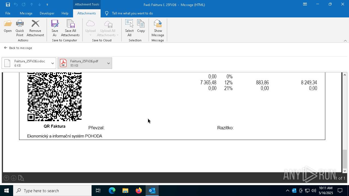Click the Redo icon in the quick access toolbar
The width and height of the screenshot is (349, 196).
pyautogui.click(x=24, y=4)
